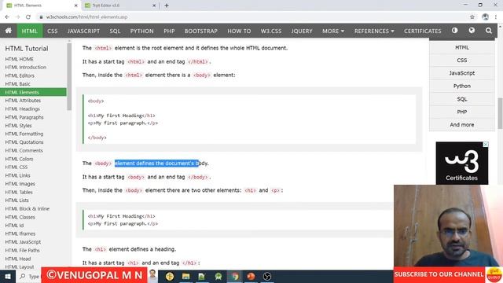Go back with the browser back arrow
Image resolution: width=503 pixels, height=283 pixels.
coord(7,17)
